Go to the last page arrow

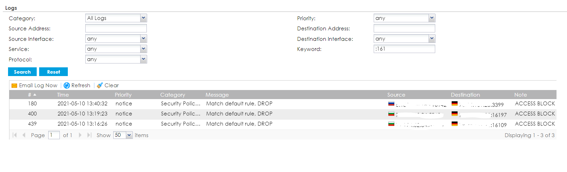coord(89,135)
